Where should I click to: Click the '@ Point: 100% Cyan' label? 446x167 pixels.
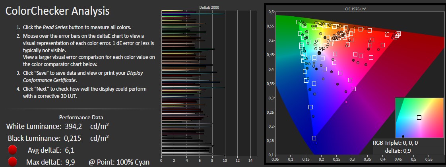(119, 162)
